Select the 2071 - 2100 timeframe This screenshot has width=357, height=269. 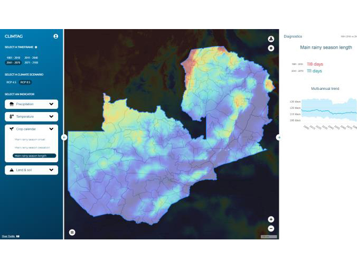point(31,63)
